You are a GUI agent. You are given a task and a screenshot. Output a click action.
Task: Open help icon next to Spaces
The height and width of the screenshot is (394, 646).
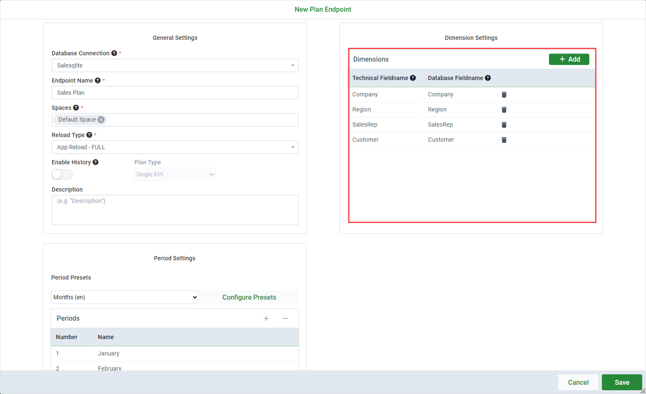(76, 108)
